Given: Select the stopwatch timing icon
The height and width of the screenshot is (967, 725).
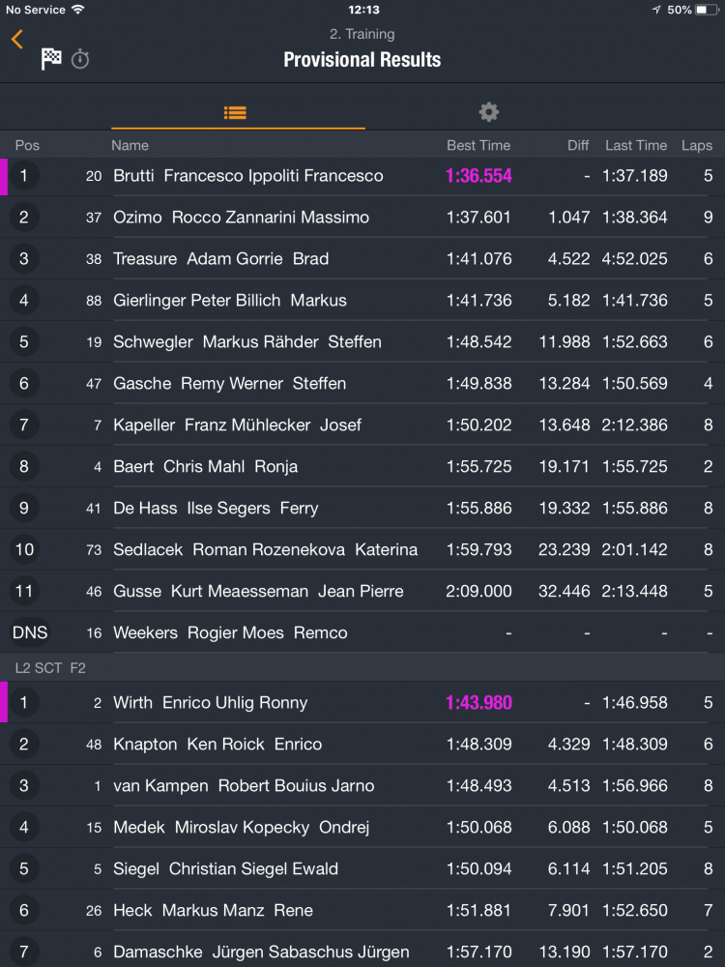Looking at the screenshot, I should tap(80, 59).
